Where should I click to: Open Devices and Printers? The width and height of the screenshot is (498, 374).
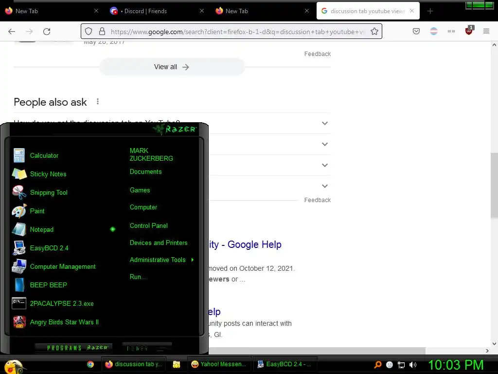click(x=159, y=243)
